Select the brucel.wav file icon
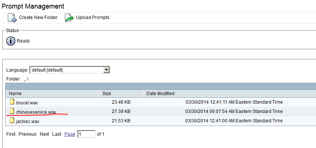Image resolution: width=316 pixels, height=148 pixels. pyautogui.click(x=12, y=102)
